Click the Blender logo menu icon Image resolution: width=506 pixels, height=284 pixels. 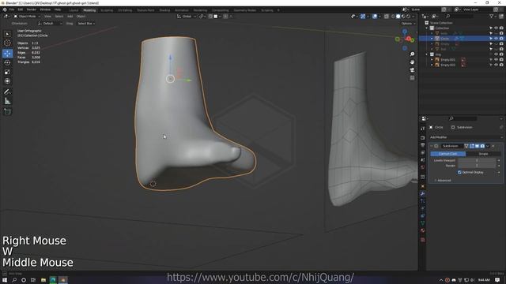click(5, 9)
